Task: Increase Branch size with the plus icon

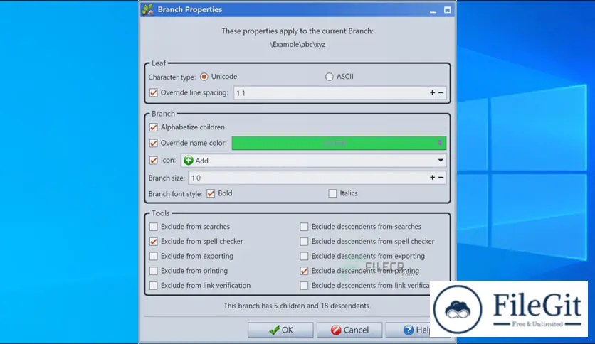Action: coord(432,178)
